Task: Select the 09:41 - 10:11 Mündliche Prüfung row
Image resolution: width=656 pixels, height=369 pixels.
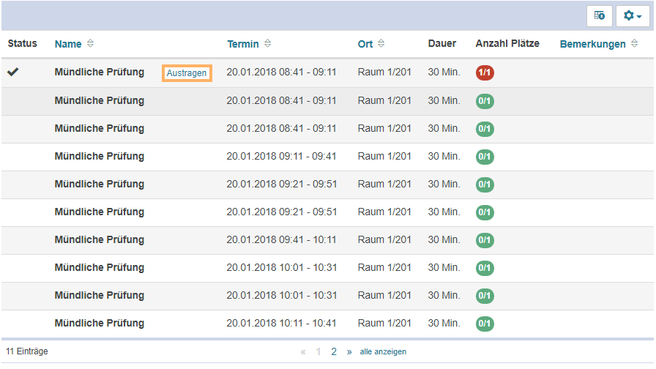Action: 100,240
